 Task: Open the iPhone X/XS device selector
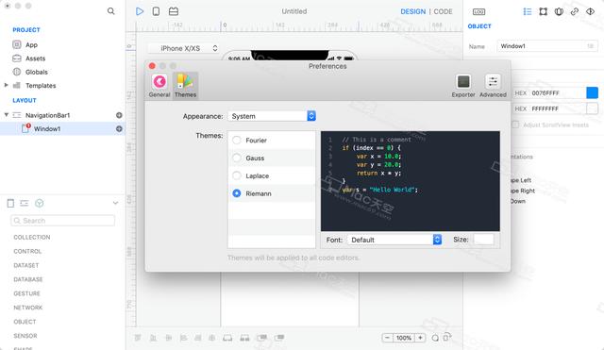184,48
